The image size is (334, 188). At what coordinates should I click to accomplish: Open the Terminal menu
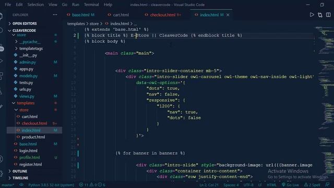click(91, 5)
